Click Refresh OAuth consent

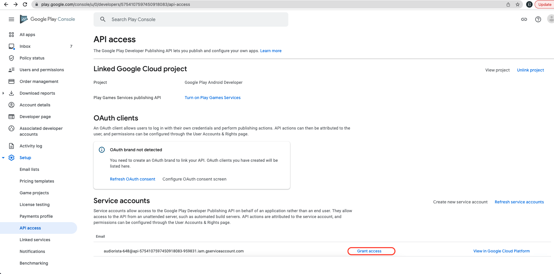point(133,179)
